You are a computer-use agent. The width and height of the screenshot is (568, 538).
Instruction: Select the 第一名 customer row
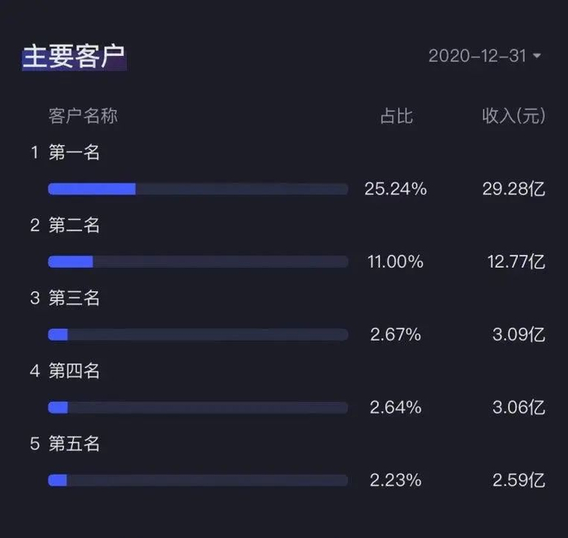(x=74, y=152)
